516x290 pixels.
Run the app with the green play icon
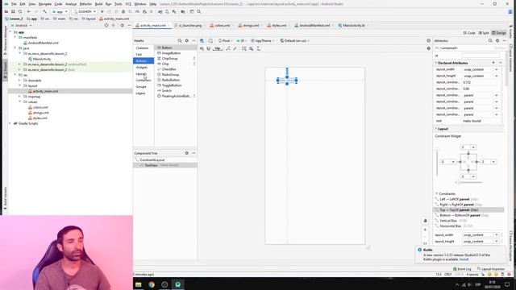[102, 11]
